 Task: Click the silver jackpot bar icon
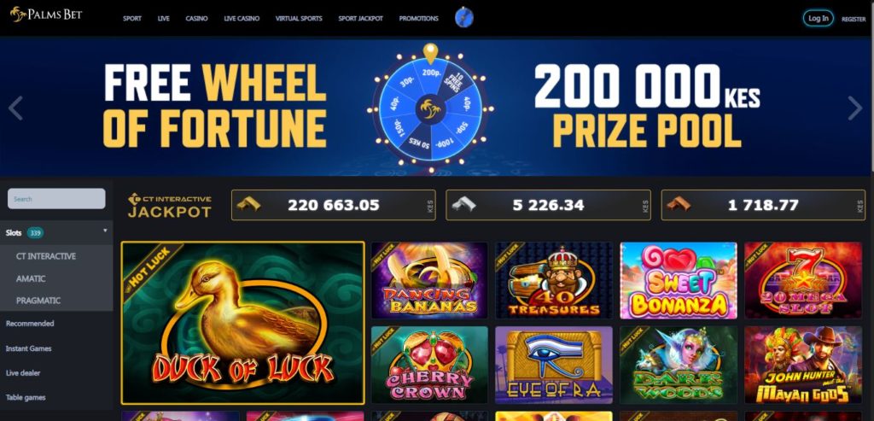click(x=463, y=205)
